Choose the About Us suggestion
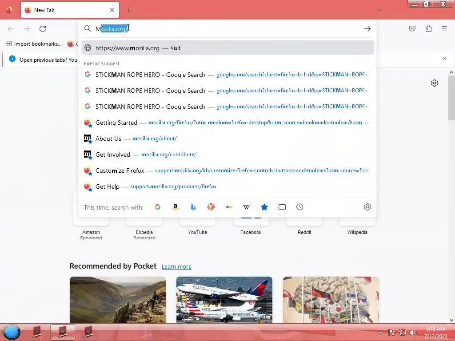This screenshot has width=455, height=341. click(x=227, y=139)
